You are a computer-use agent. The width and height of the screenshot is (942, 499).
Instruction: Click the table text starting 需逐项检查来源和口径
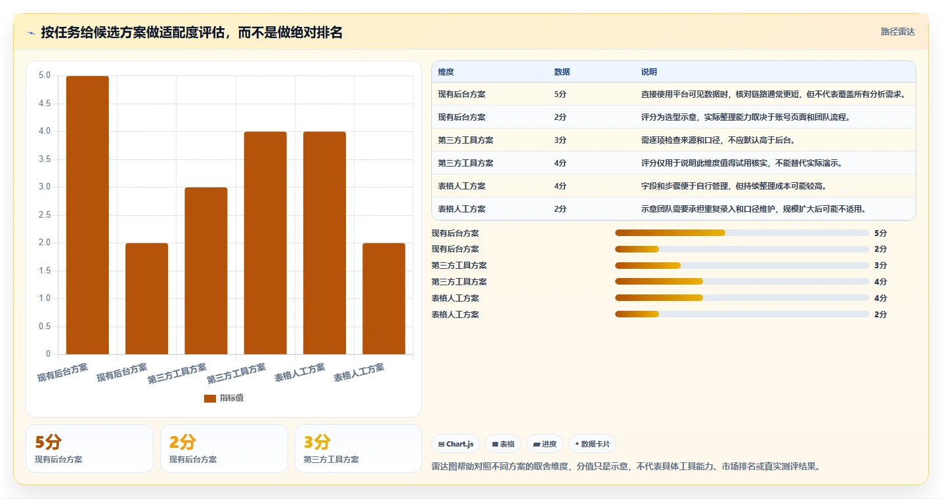click(x=718, y=140)
